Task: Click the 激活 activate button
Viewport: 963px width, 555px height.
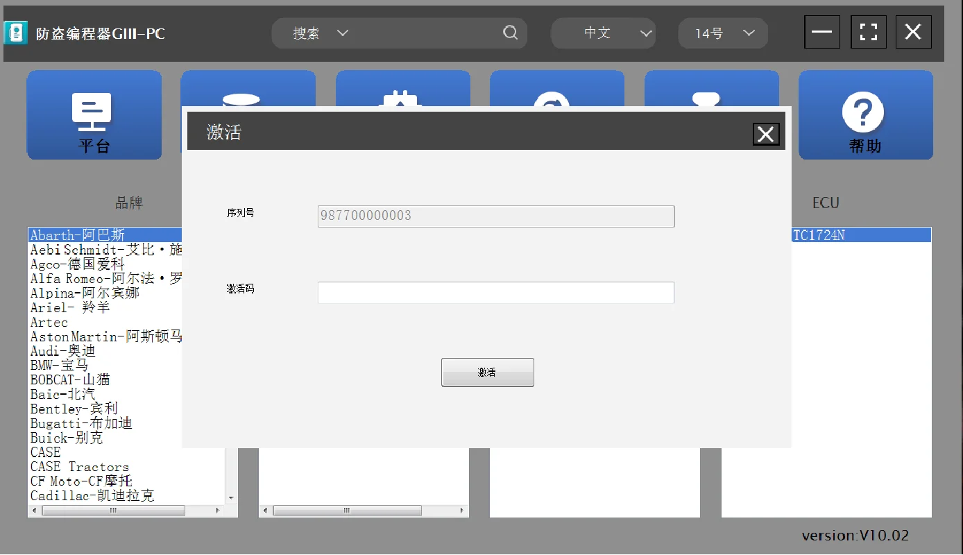Action: tap(488, 373)
